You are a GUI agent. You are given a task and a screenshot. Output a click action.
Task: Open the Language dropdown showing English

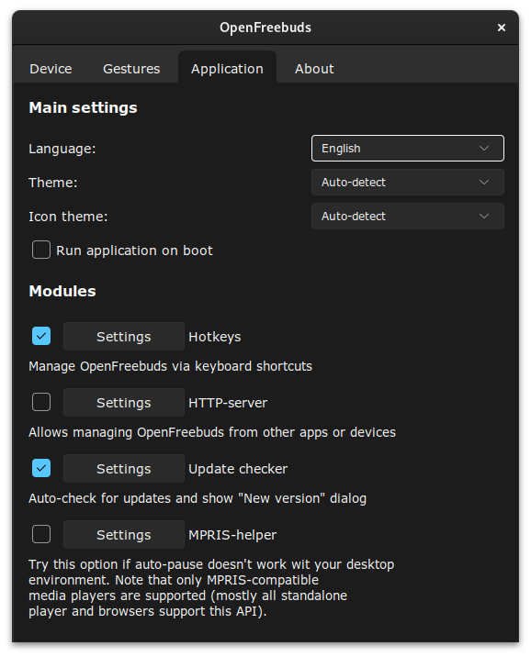407,148
